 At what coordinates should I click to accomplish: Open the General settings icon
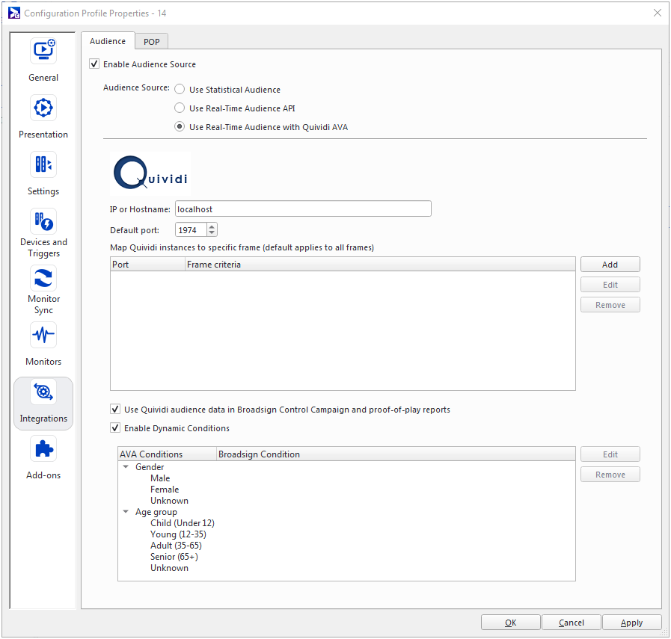point(43,52)
